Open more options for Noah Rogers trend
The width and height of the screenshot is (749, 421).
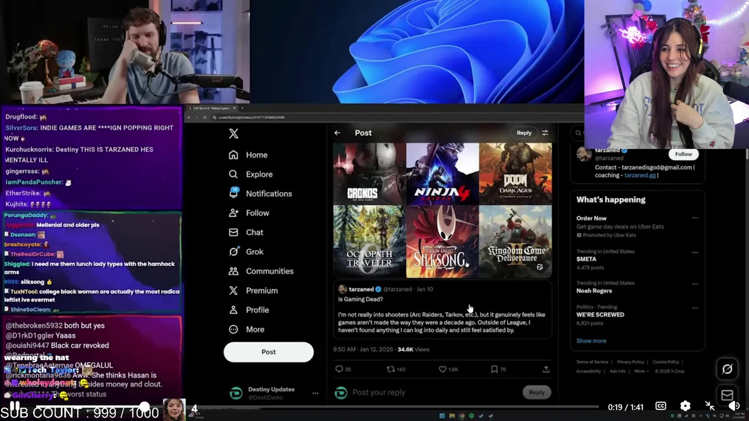tap(695, 284)
